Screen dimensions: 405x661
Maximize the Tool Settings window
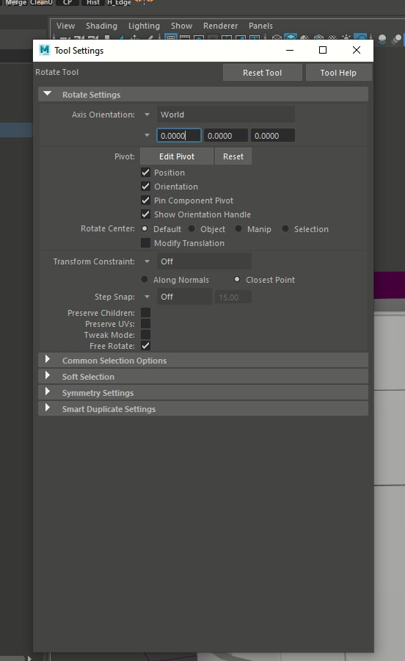(x=323, y=50)
